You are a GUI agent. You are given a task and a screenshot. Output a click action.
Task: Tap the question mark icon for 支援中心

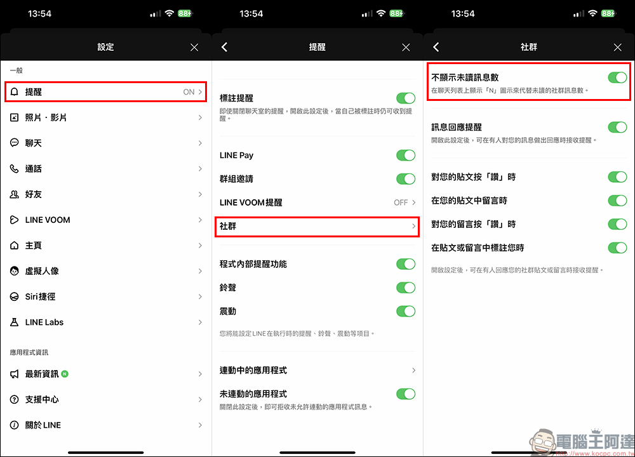15,399
